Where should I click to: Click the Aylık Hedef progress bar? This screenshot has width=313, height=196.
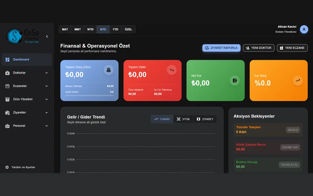click(90, 96)
